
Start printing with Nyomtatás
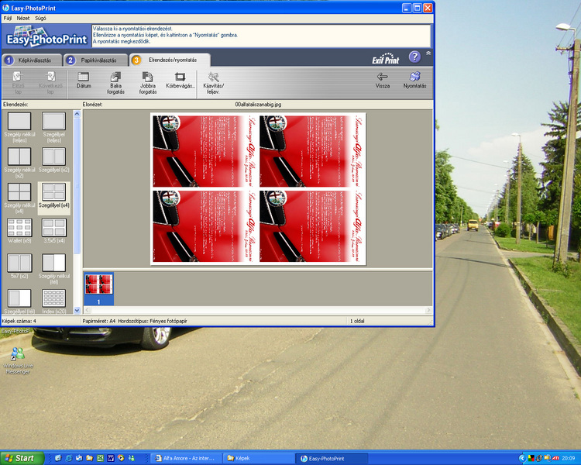414,80
